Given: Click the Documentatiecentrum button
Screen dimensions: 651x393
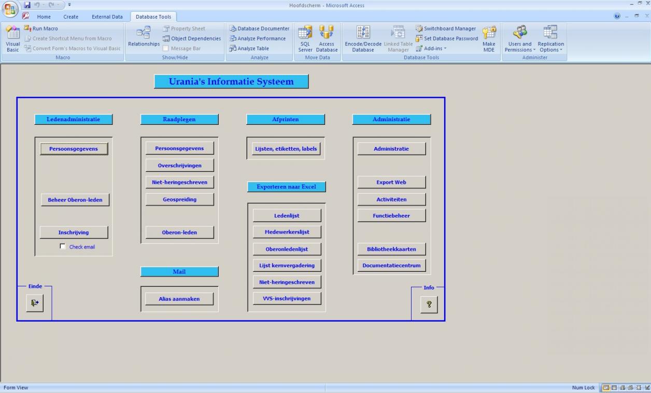Looking at the screenshot, I should (391, 266).
